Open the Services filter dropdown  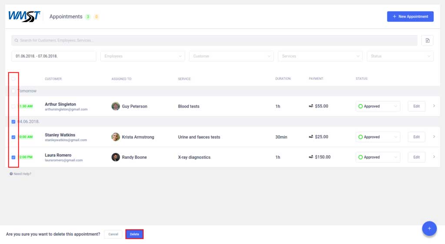tap(320, 56)
